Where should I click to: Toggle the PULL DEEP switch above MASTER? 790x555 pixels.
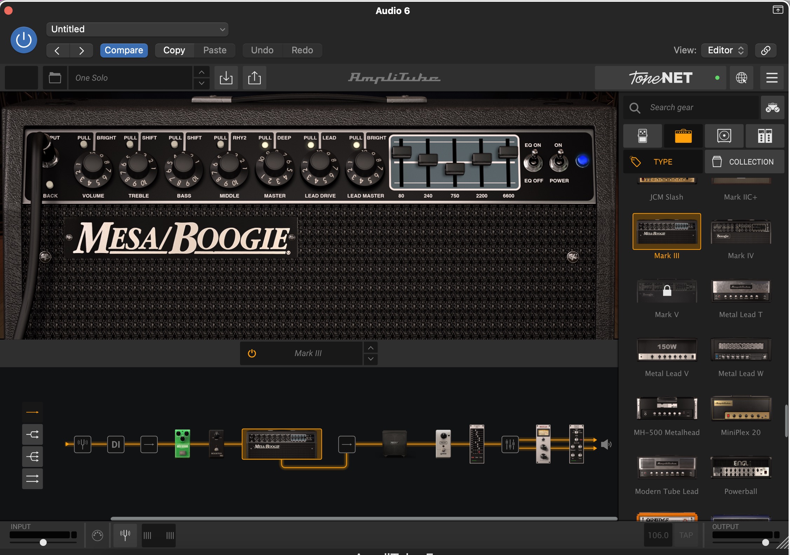tap(265, 145)
